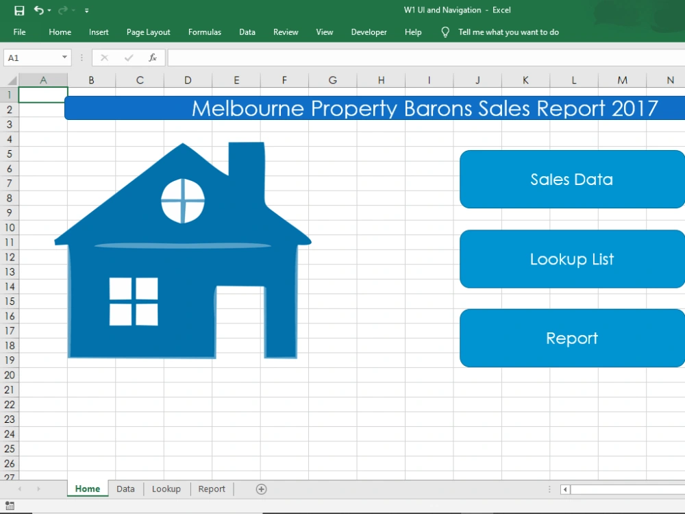This screenshot has width=685, height=514.
Task: Go to the Review ribbon tab
Action: (x=286, y=32)
